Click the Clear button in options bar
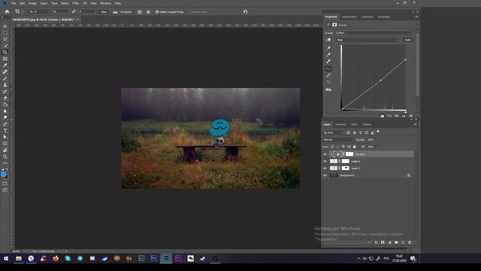Image resolution: width=481 pixels, height=271 pixels. pyautogui.click(x=104, y=12)
